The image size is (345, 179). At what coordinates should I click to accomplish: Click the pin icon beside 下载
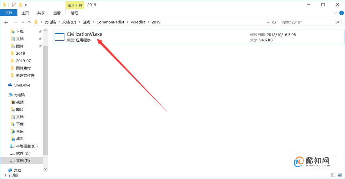[40, 32]
